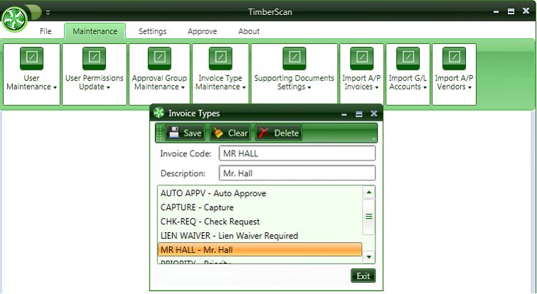The height and width of the screenshot is (294, 537).
Task: Click the invoice list scroll down arrow
Action: coord(368,257)
